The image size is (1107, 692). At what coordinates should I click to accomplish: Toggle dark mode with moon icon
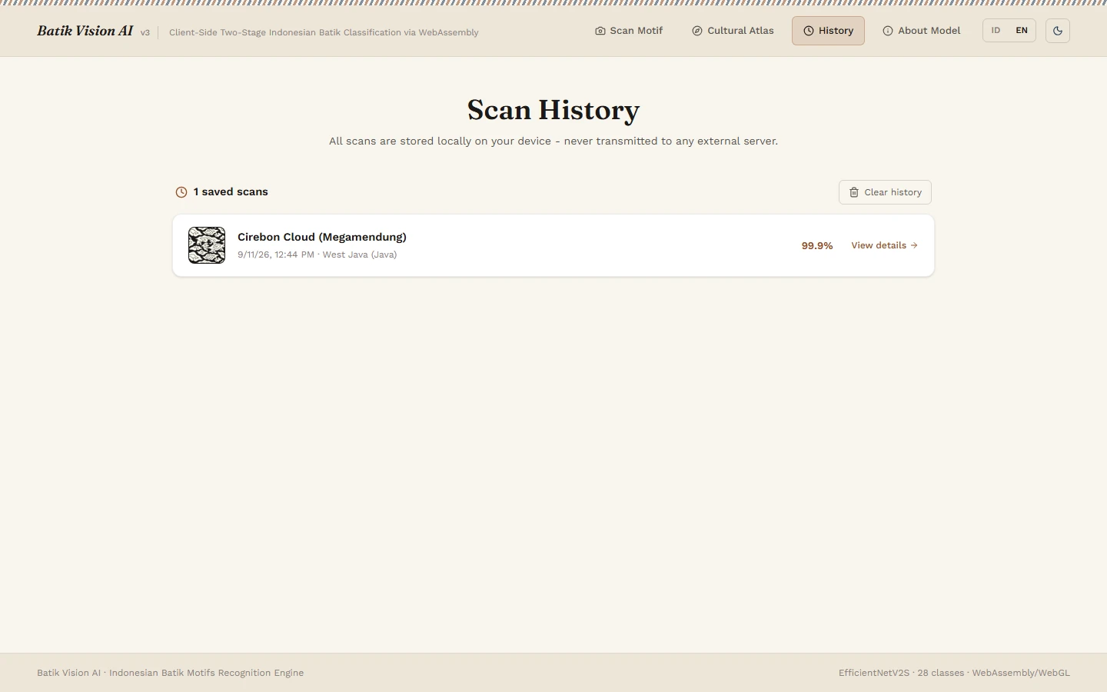[x=1058, y=31]
